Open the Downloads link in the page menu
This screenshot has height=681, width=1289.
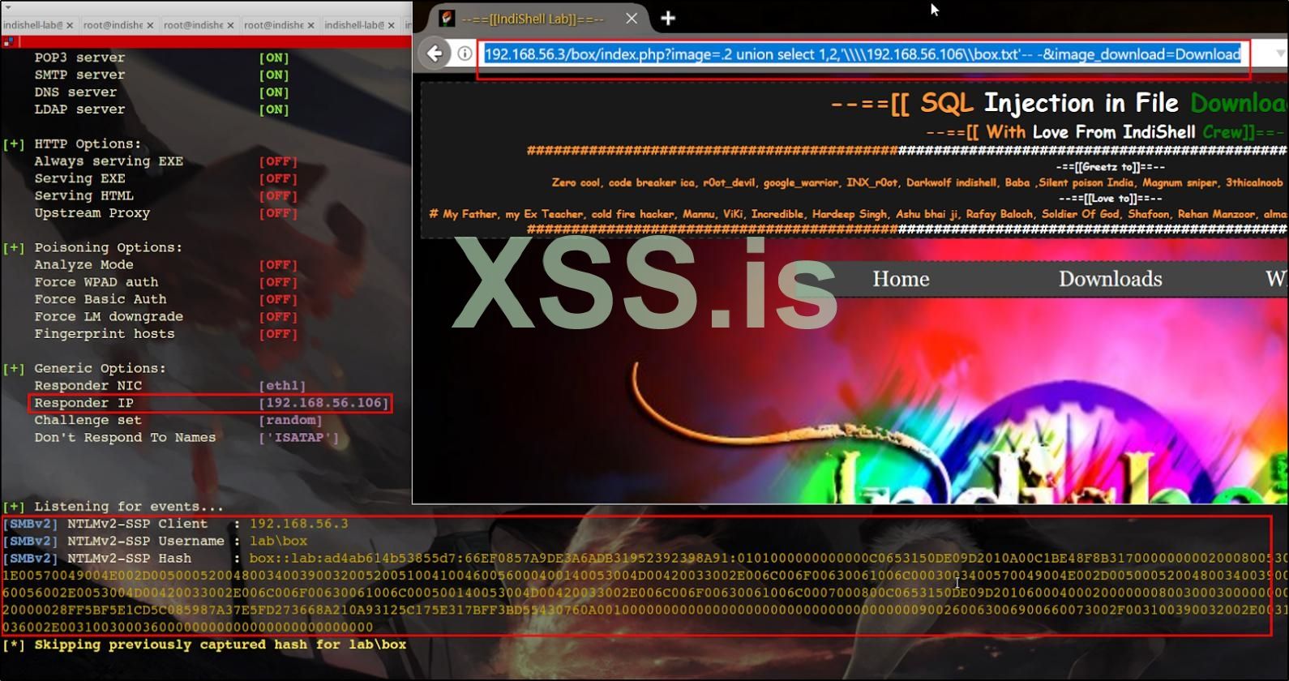click(x=1110, y=279)
